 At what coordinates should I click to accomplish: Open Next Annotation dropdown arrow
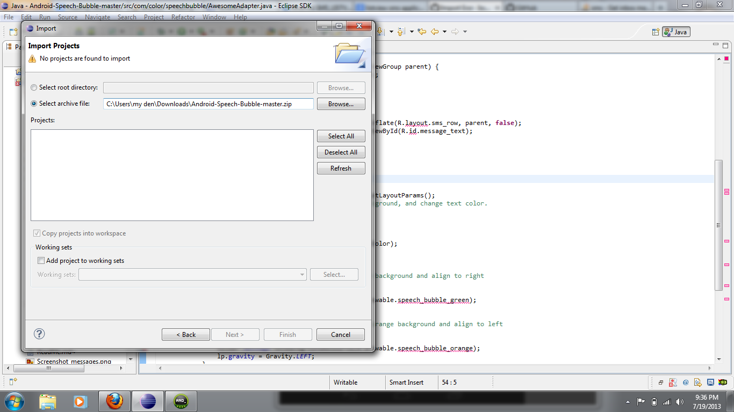[x=391, y=32]
